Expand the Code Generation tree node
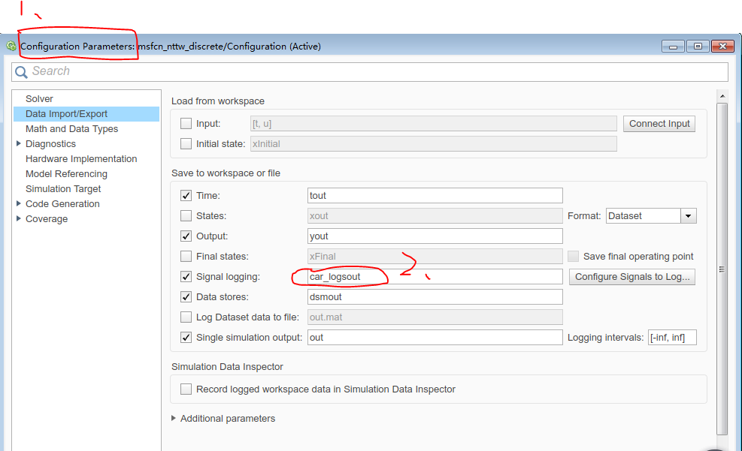742x451 pixels. click(x=19, y=203)
